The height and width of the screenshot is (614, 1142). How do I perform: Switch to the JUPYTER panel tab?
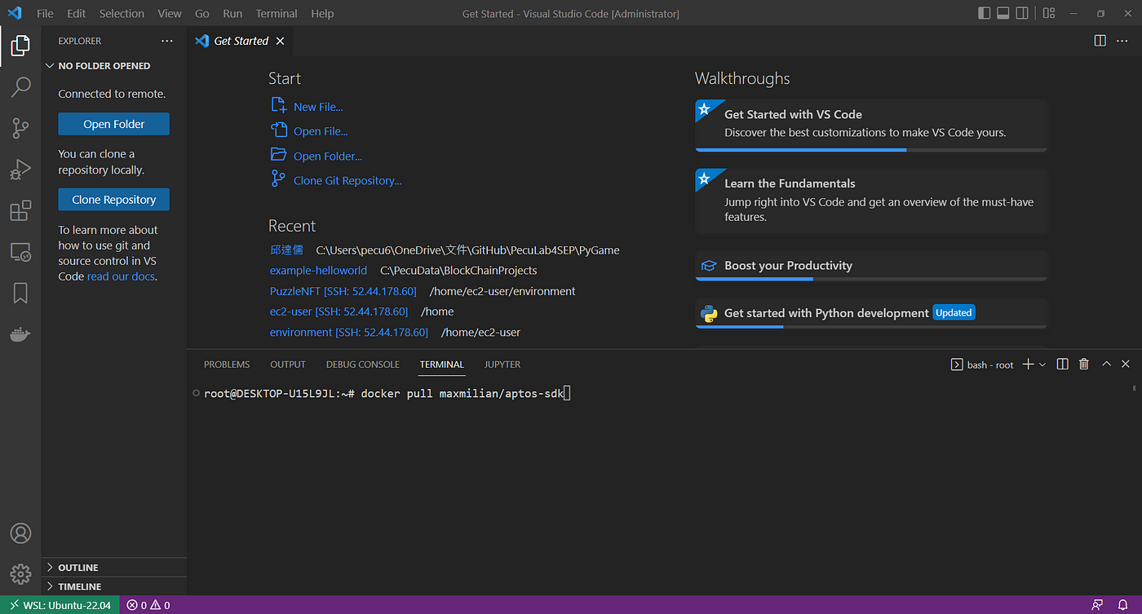tap(502, 364)
